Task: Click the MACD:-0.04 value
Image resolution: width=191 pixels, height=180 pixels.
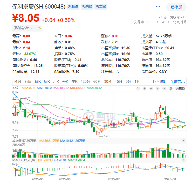Action: [x=76, y=160]
